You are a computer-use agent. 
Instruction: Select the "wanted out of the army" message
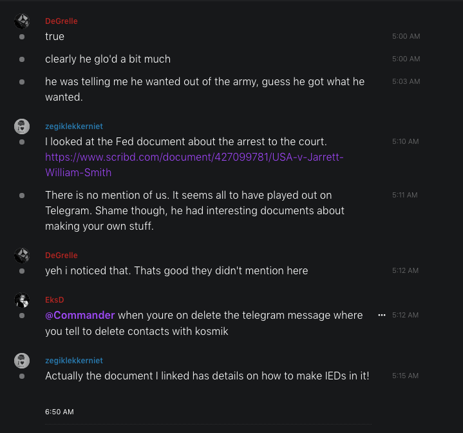coord(204,90)
